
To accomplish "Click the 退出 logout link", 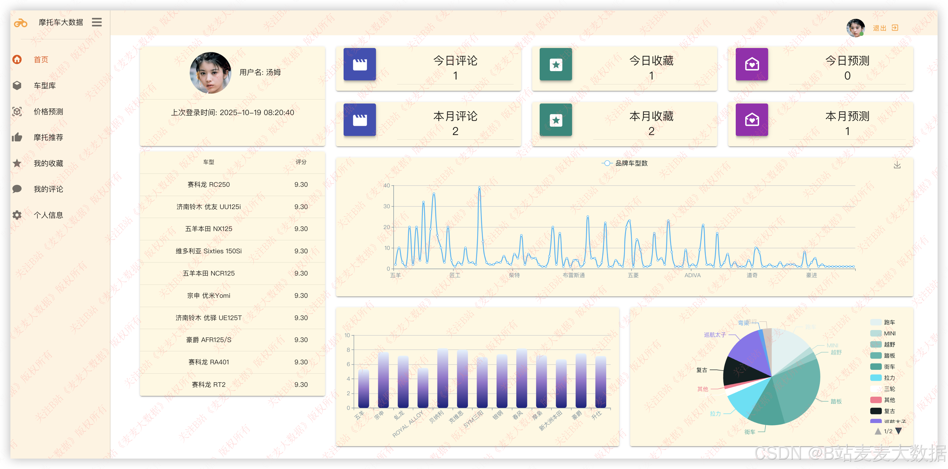I will 879,28.
